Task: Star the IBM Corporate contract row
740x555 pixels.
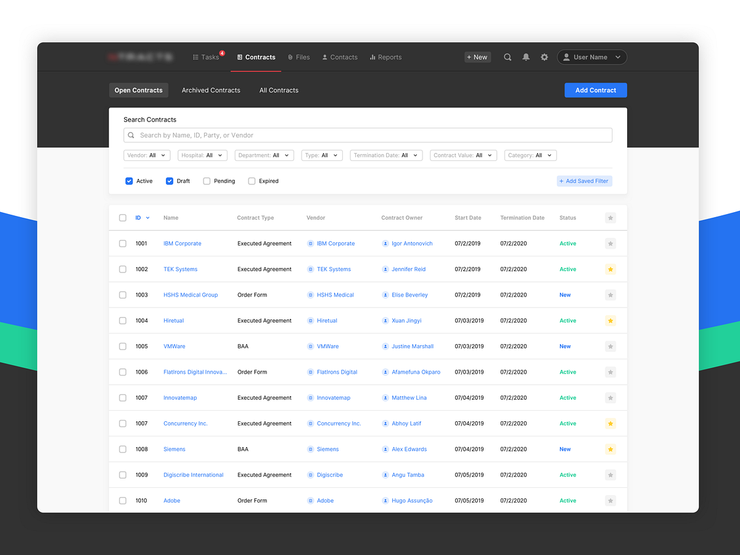Action: 610,243
